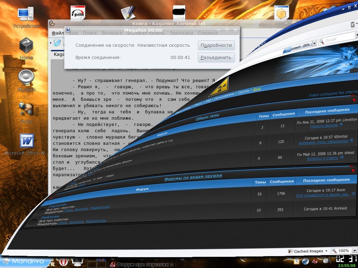The height and width of the screenshot is (268, 358).
Task: Collapse the Общие темы category with the red button
Action: tap(354, 100)
